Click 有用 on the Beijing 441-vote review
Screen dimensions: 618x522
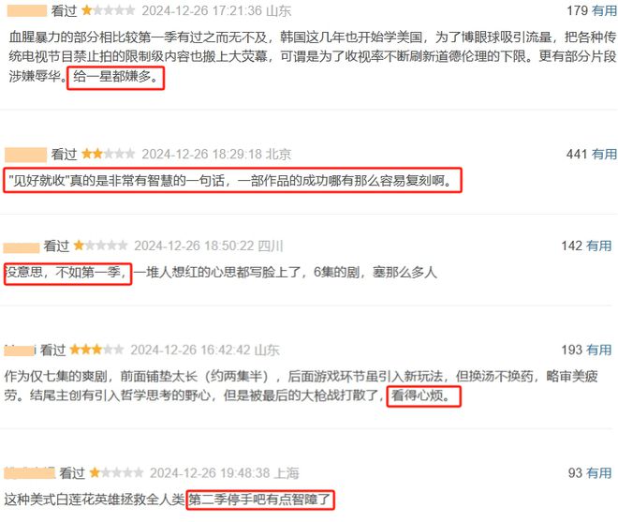pyautogui.click(x=604, y=154)
